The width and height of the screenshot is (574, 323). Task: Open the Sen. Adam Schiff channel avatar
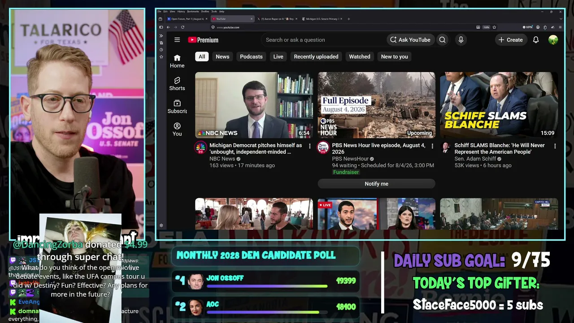[x=446, y=148]
